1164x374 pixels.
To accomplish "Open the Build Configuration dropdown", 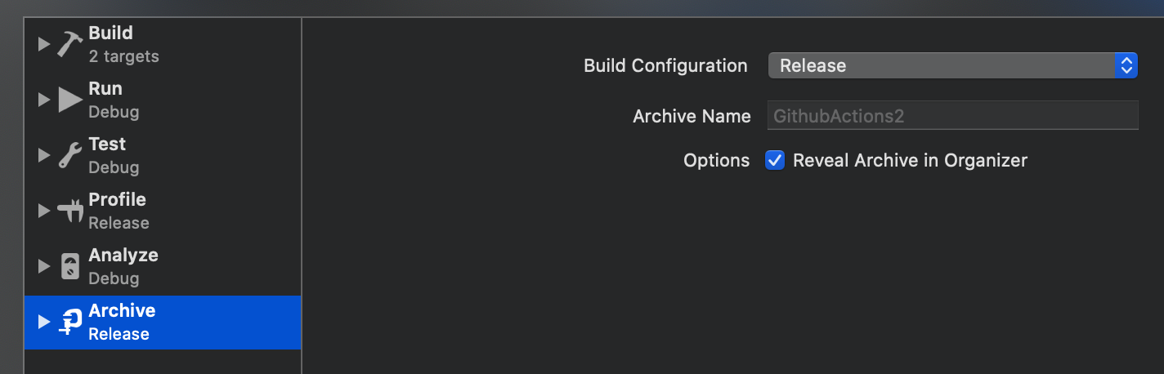I will [953, 65].
